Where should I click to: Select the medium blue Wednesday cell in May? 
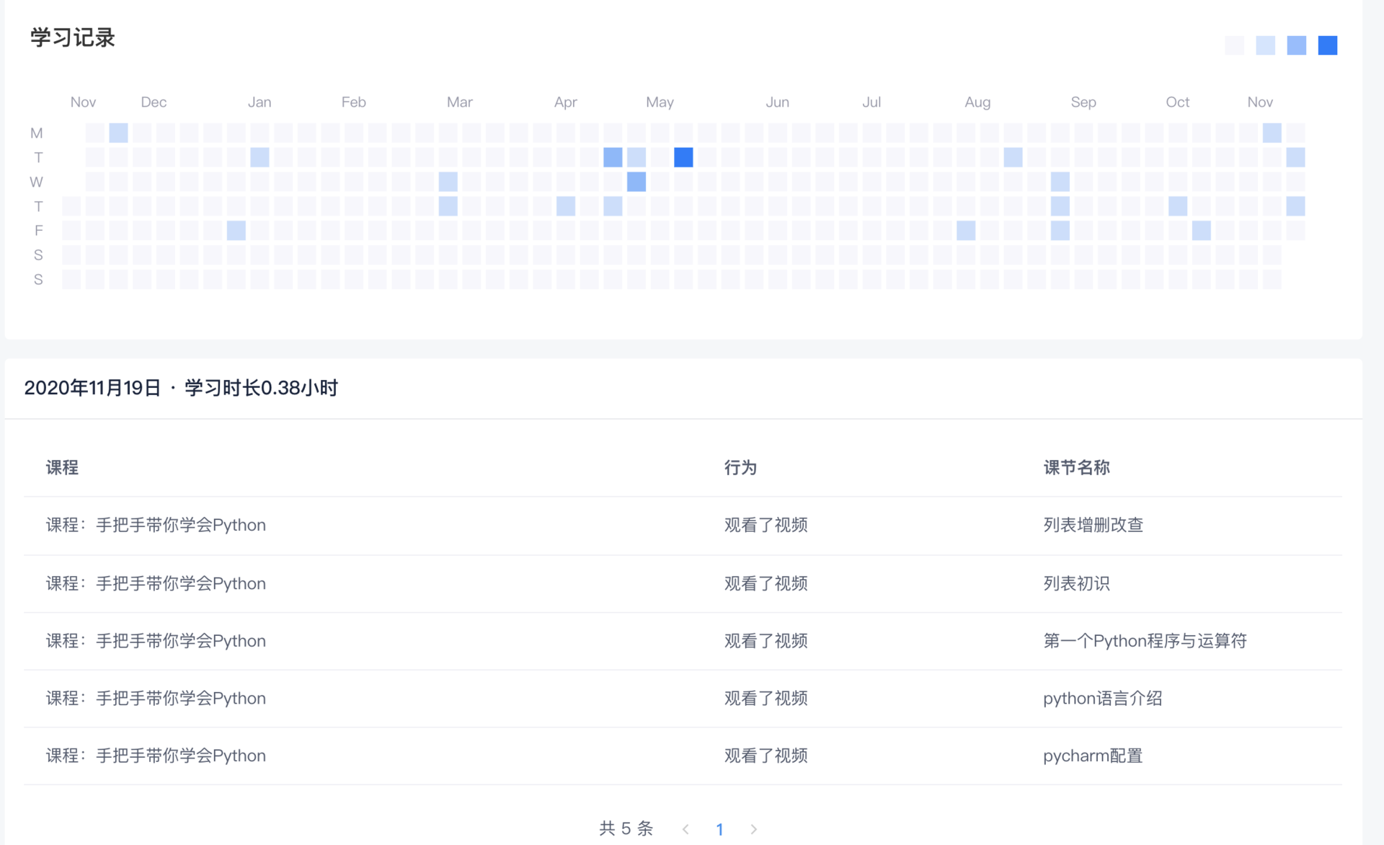pyautogui.click(x=636, y=182)
